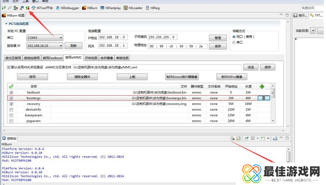Select the 串口 transfer mode radio button

[233, 42]
